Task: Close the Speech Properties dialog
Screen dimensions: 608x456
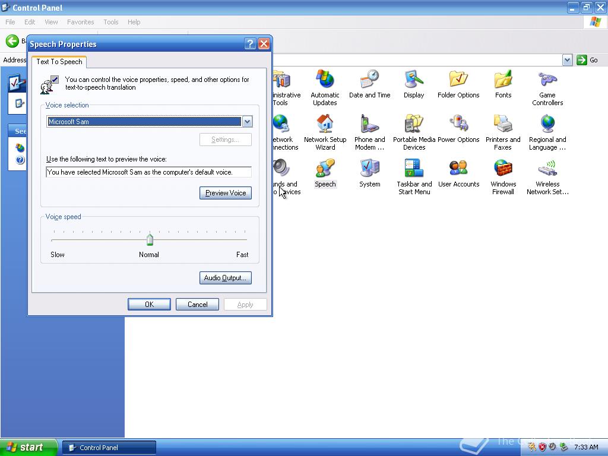Action: tap(264, 44)
